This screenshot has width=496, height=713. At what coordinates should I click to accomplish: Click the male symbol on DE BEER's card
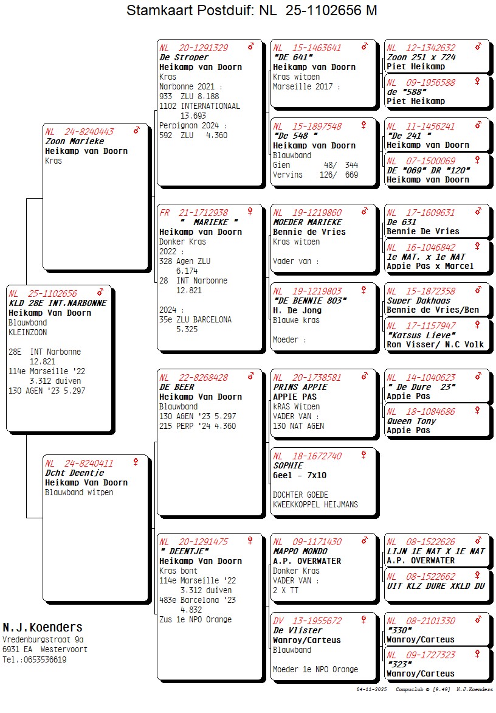tap(250, 377)
